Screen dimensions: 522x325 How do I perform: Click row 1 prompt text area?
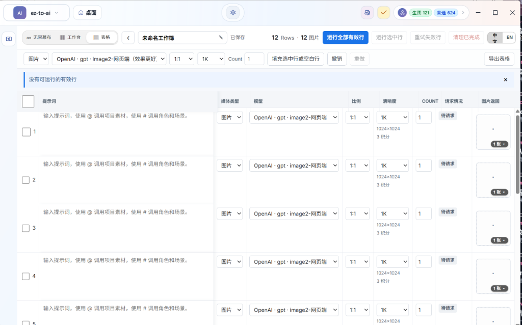[126, 132]
